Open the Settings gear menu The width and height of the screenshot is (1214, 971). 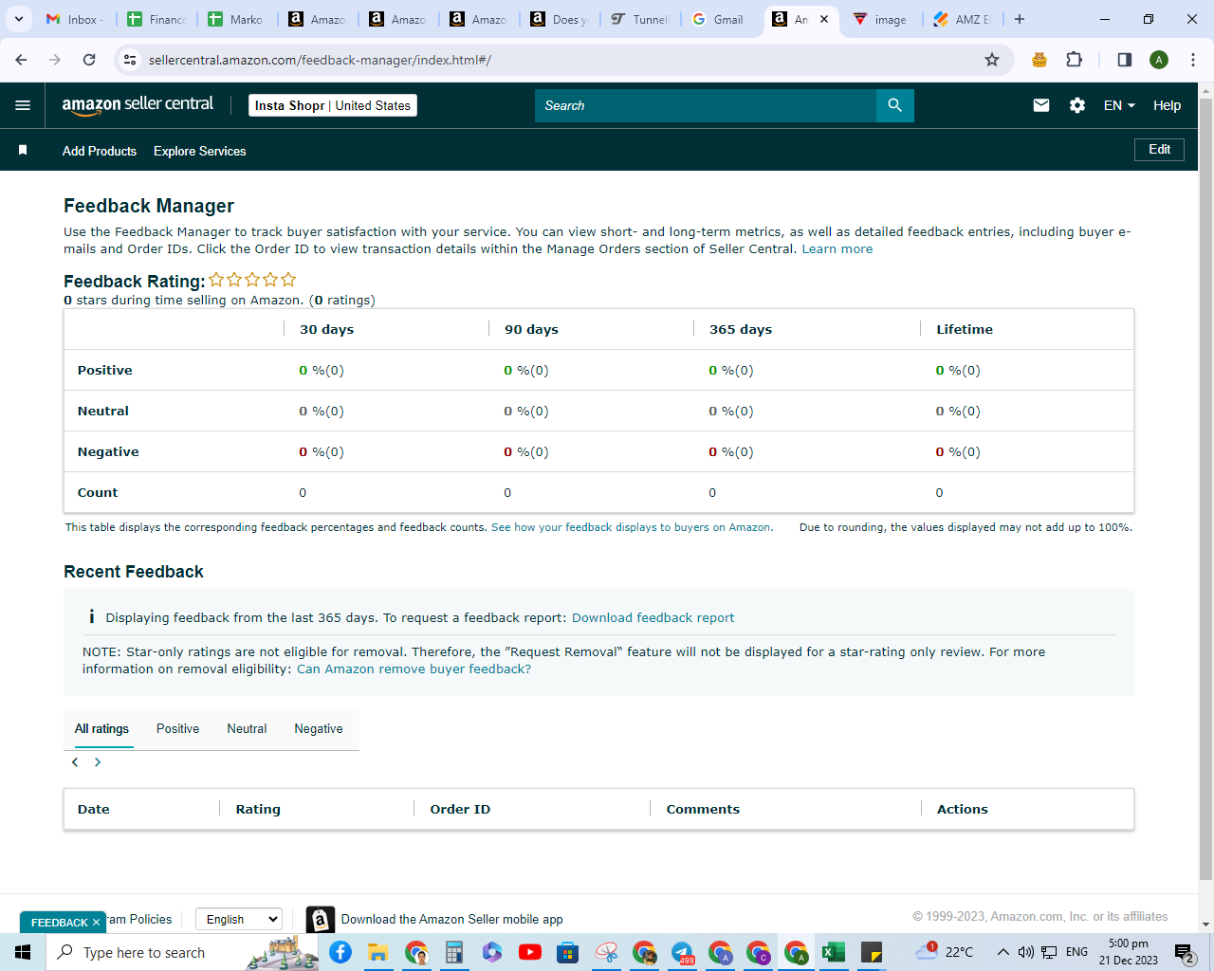tap(1076, 105)
